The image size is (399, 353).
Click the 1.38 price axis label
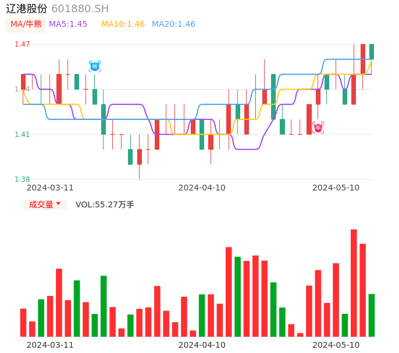(x=22, y=179)
